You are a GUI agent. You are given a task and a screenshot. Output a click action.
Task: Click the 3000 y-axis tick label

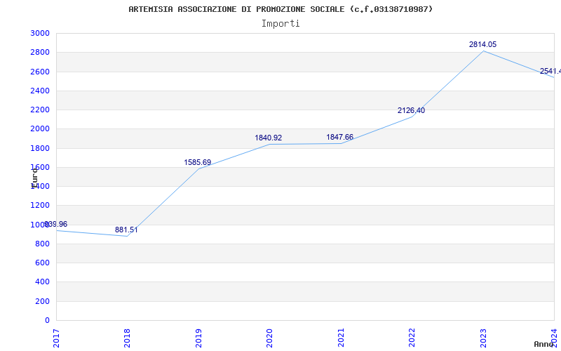point(40,33)
